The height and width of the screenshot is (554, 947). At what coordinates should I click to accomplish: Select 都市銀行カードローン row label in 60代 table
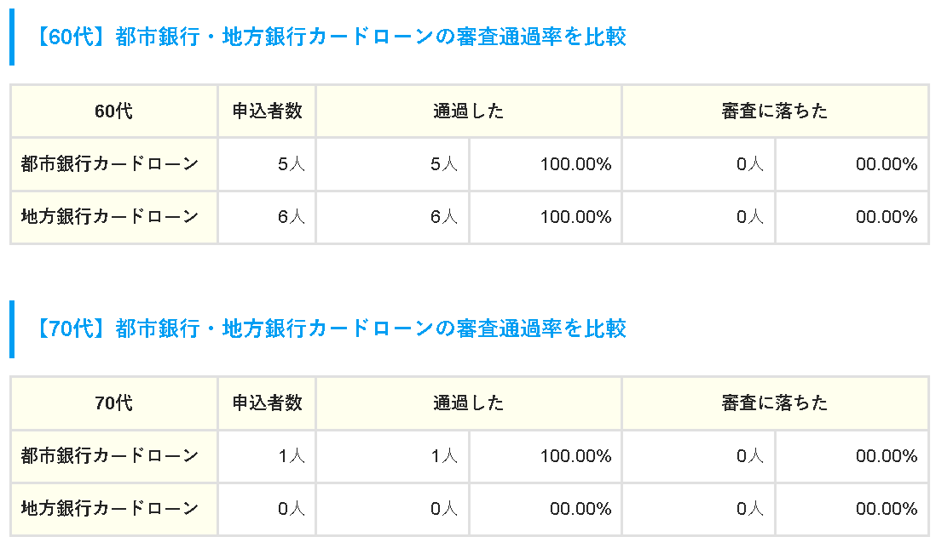click(110, 163)
